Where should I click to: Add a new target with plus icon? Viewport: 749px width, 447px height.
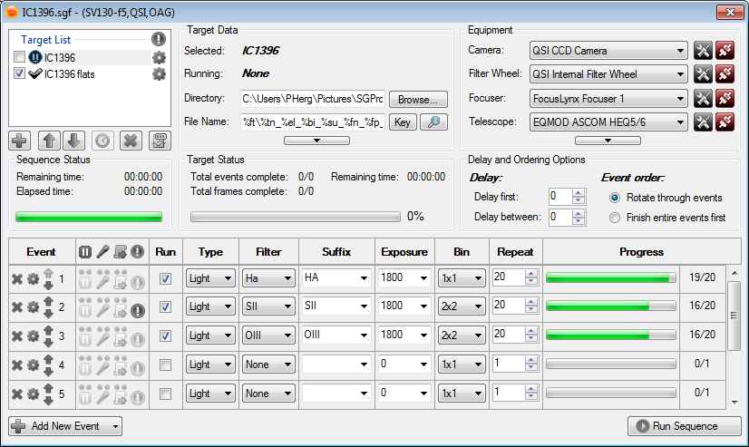coord(20,141)
